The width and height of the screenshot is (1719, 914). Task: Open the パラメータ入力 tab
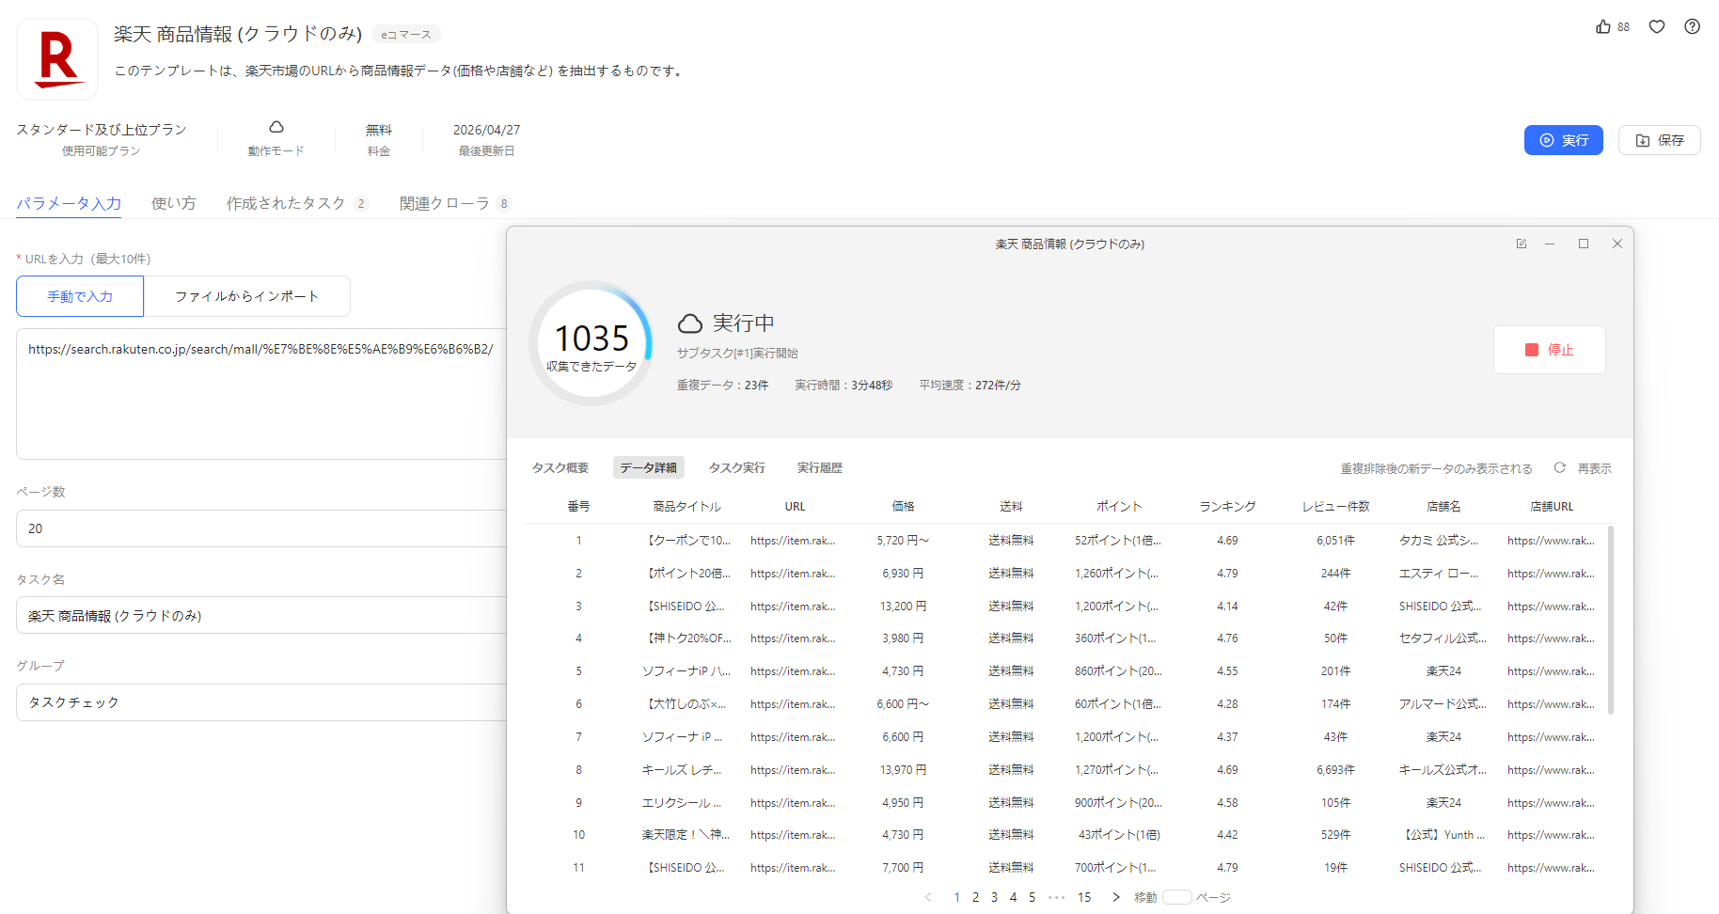tap(69, 203)
